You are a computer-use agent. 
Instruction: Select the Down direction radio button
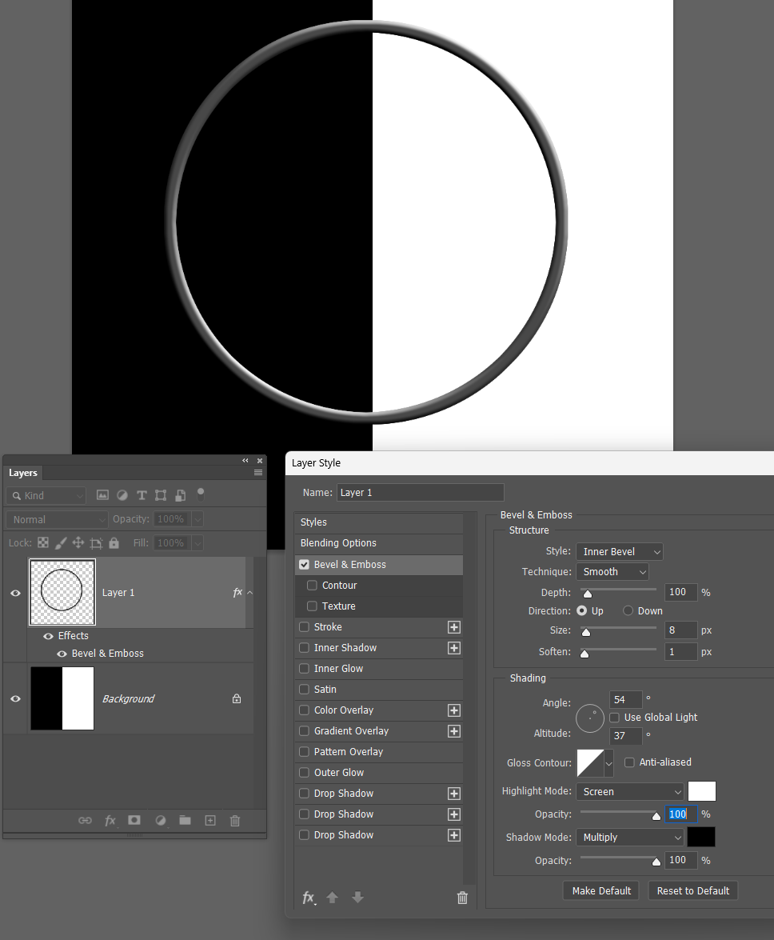point(628,610)
